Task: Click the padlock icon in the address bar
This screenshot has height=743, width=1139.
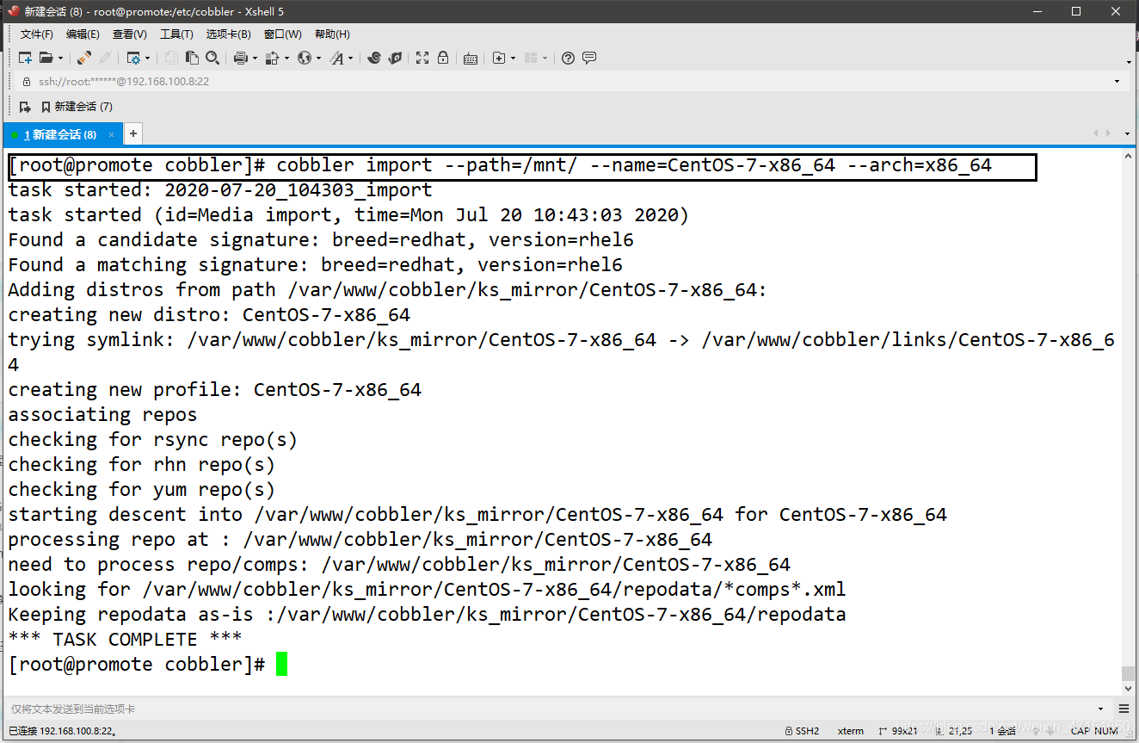Action: pyautogui.click(x=26, y=82)
